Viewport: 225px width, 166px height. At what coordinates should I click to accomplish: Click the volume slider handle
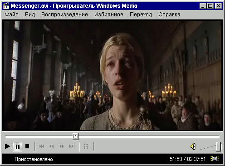coord(219,146)
